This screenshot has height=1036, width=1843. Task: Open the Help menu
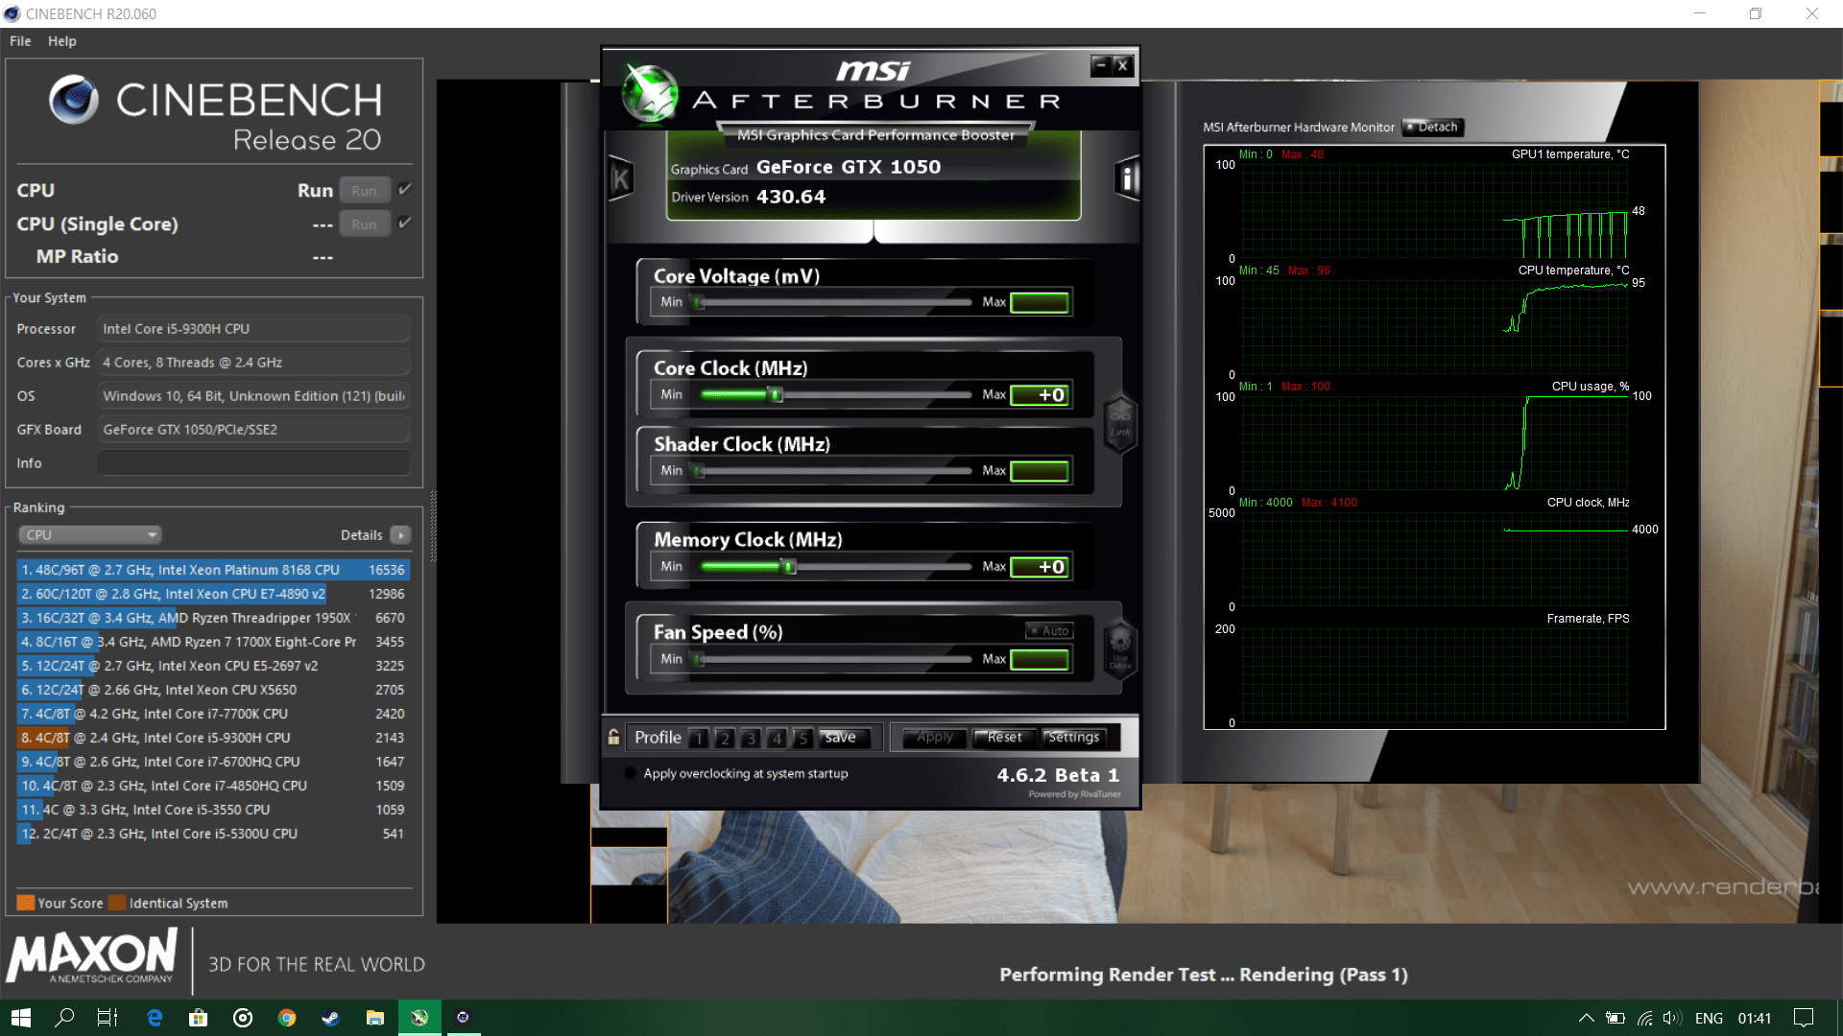61,41
